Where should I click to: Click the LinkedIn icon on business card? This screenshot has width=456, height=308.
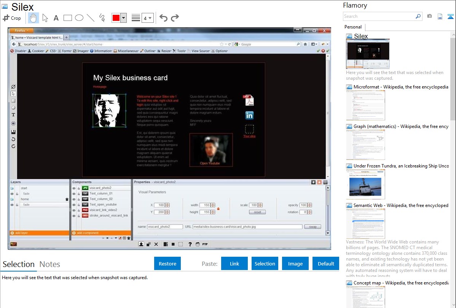[249, 115]
